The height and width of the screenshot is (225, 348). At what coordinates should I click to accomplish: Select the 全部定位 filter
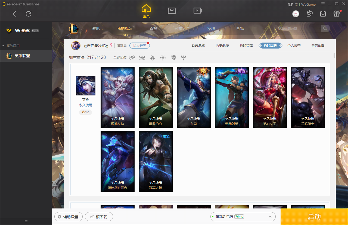[x=120, y=57]
